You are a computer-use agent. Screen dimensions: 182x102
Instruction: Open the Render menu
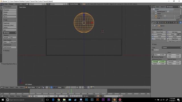pyautogui.click(x=11, y=4)
